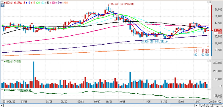Click the 09/03 date axis label

(81, 102)
